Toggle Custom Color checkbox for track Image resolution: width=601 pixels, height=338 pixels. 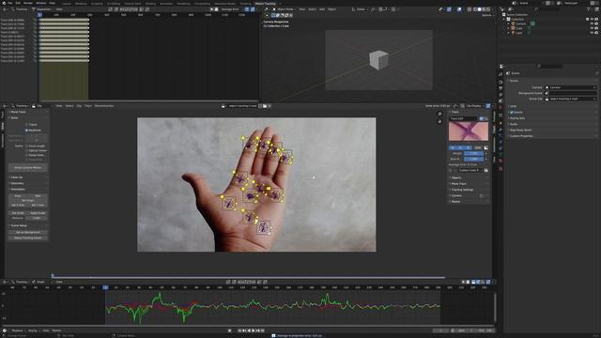(451, 170)
